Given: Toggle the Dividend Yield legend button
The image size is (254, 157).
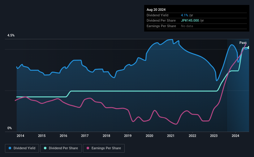Looking at the screenshot, I should coord(22,148).
